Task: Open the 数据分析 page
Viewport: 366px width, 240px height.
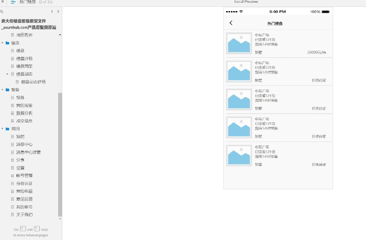Action: coord(24,113)
